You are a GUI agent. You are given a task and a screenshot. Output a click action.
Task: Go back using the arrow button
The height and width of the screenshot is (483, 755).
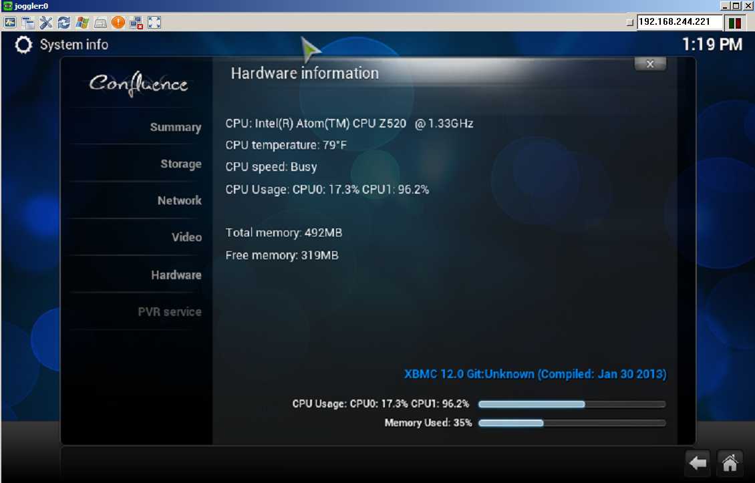click(698, 463)
